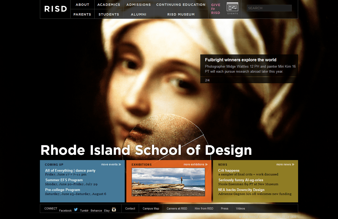
Task: Click the exhibition photo thumbnail
Action: click(168, 182)
